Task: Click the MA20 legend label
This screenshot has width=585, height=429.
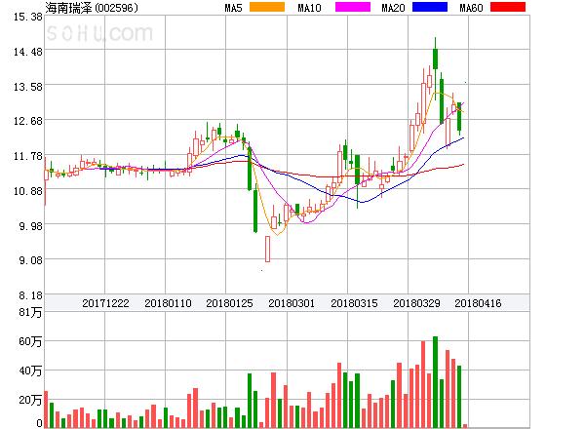Action: [x=393, y=8]
